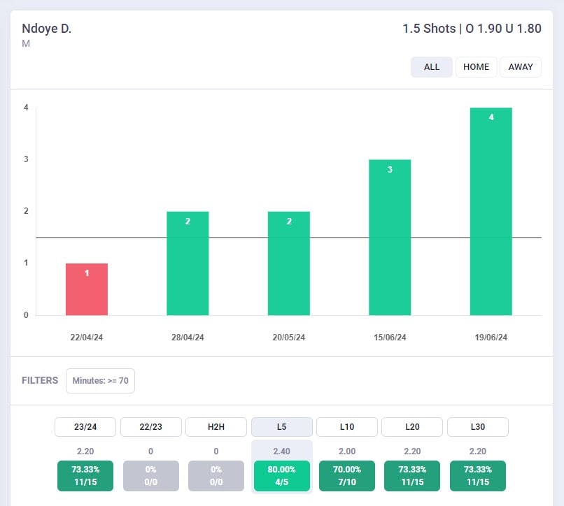564x506 pixels.
Task: Switch to the L10 tab
Action: [x=347, y=426]
